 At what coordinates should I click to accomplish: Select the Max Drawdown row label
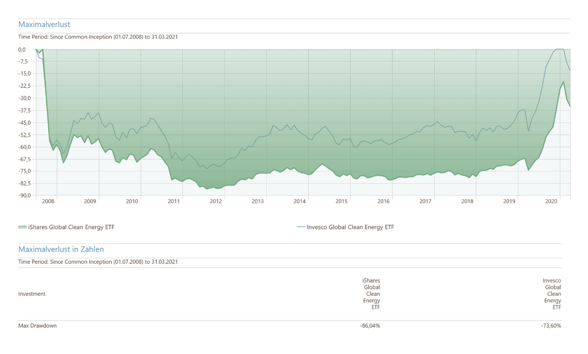coord(37,326)
